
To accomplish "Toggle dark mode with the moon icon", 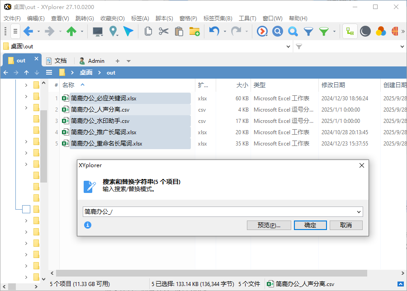I will 365,32.
